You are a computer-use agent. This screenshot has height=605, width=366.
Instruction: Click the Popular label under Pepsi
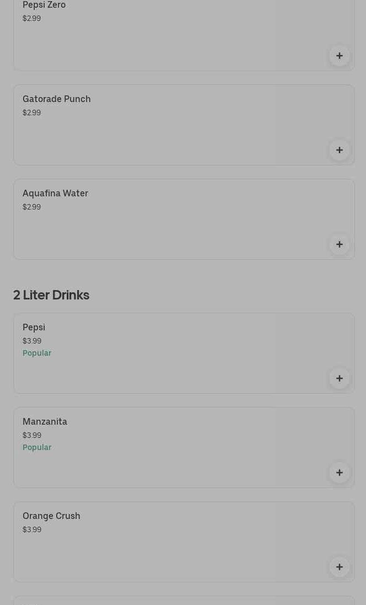(37, 353)
